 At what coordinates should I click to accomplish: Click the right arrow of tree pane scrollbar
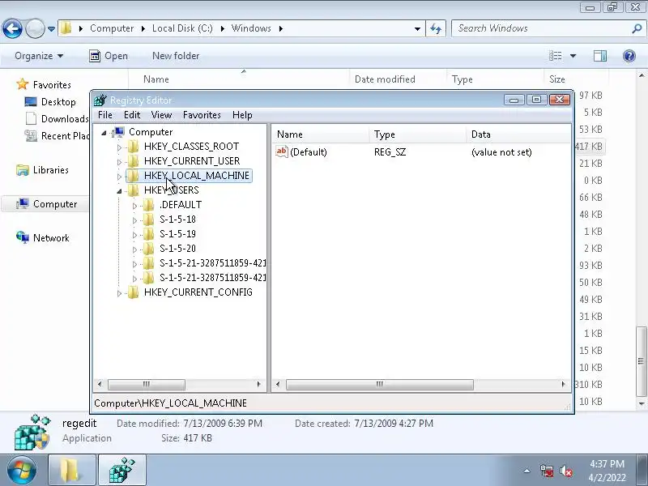tap(259, 384)
